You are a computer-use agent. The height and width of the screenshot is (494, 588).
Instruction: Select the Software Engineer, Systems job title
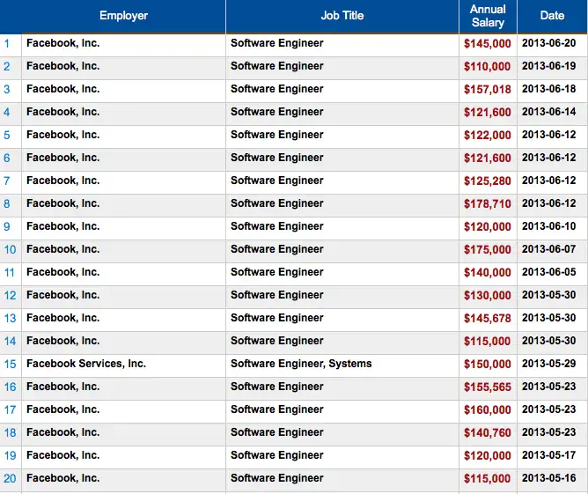coord(301,364)
